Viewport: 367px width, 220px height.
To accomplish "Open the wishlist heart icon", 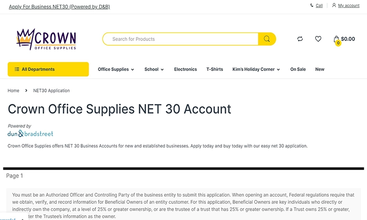I will click(318, 39).
